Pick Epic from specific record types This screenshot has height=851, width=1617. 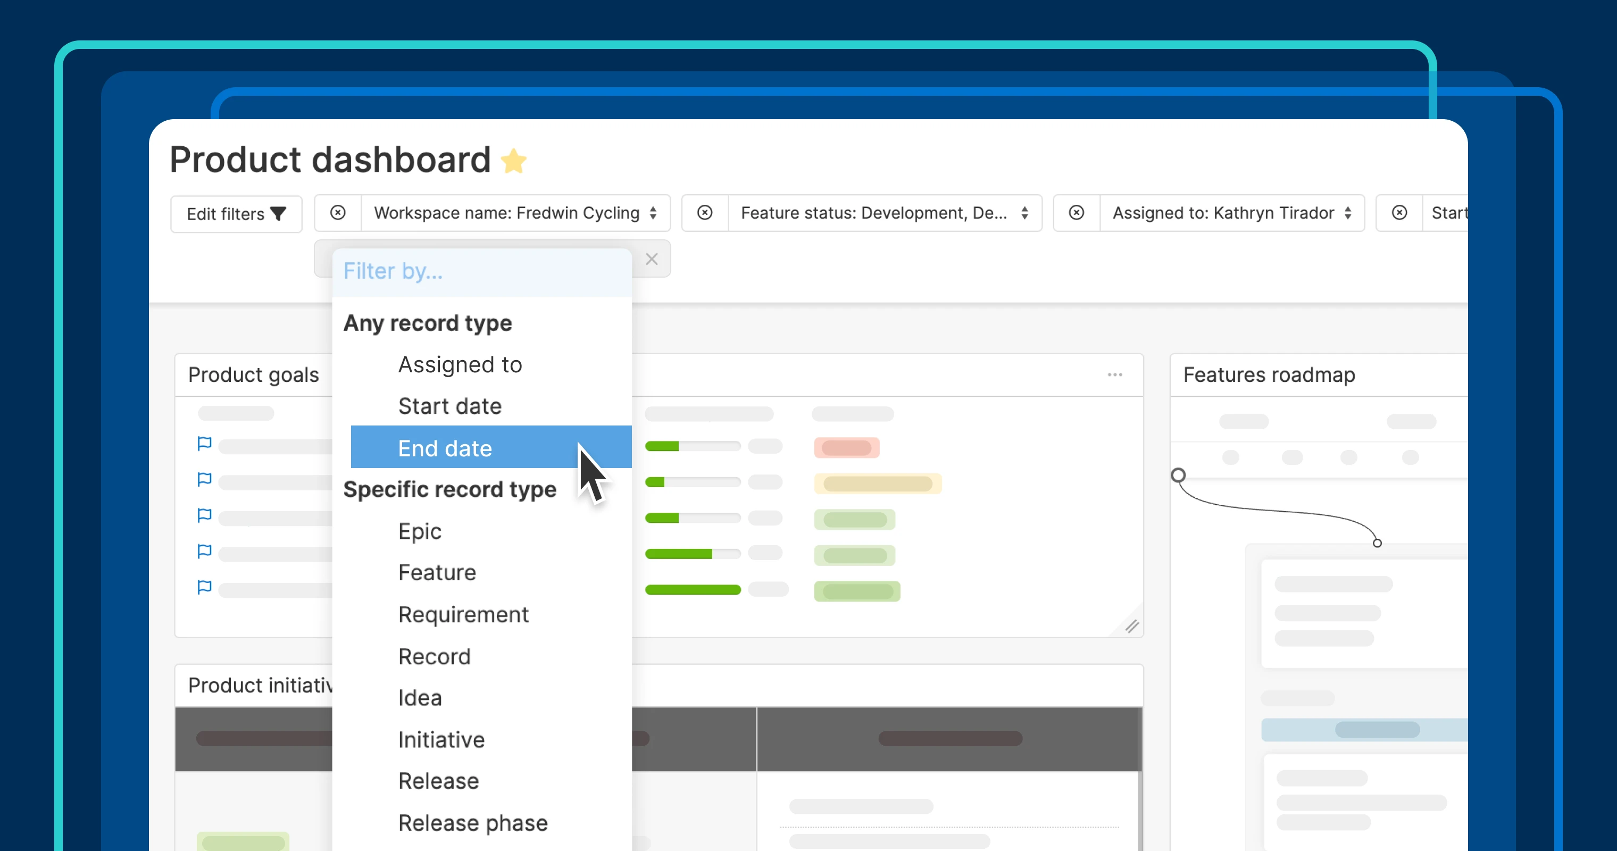pos(419,531)
